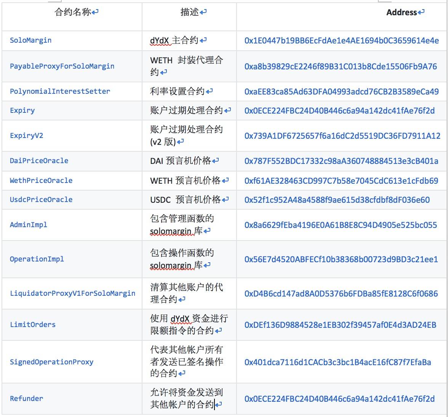
Task: Open the DaiPriceOracle contract link
Action: tap(39, 160)
